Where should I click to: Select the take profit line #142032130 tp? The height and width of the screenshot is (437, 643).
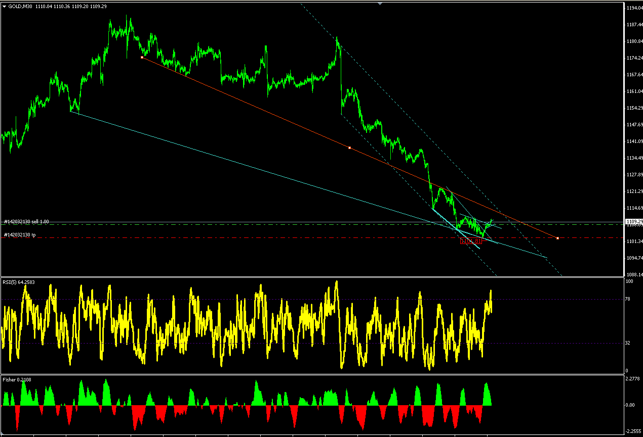(x=20, y=234)
